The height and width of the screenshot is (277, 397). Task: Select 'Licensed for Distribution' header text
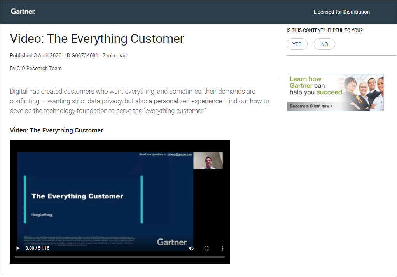341,12
